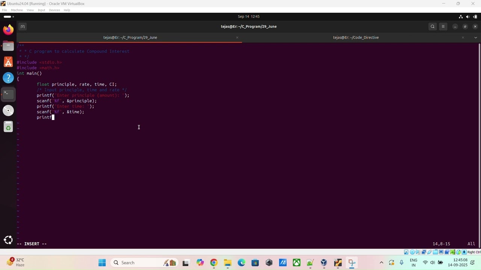Open the Trash in the Ubuntu dock
Screen dimensions: 481x270
pyautogui.click(x=8, y=127)
